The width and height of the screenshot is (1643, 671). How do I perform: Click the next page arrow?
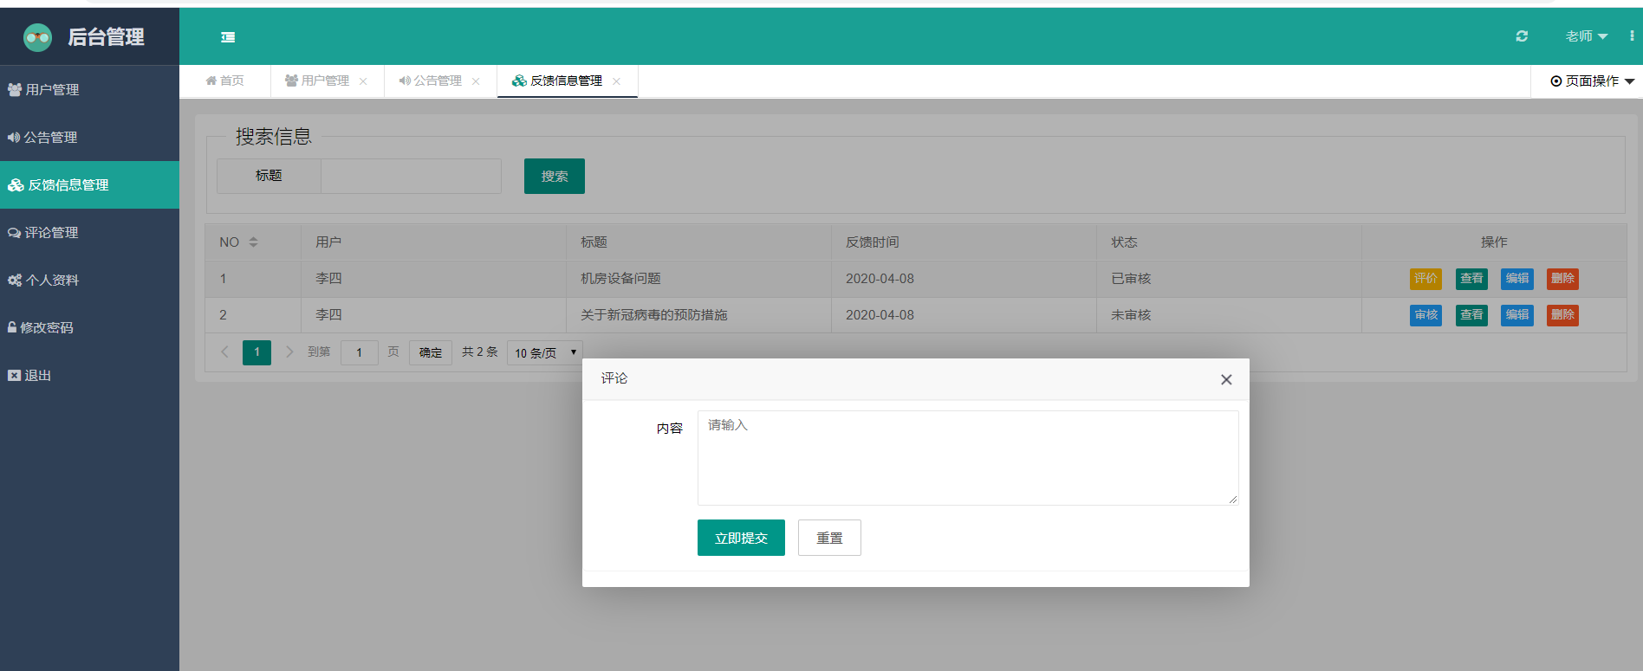point(289,352)
